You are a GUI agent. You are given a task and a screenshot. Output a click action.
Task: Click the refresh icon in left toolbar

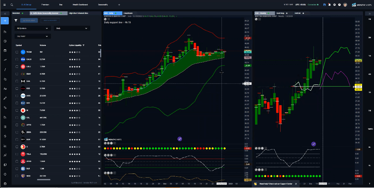[x=5, y=136]
